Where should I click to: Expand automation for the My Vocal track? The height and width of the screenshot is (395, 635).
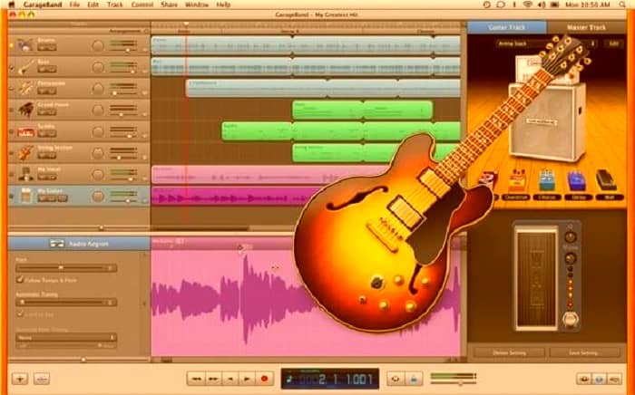coord(144,179)
